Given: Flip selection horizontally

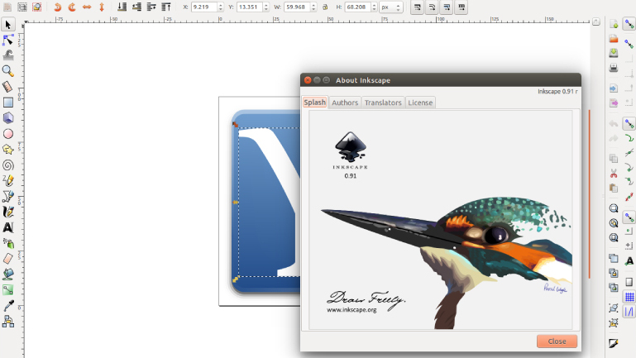Looking at the screenshot, I should (x=87, y=7).
